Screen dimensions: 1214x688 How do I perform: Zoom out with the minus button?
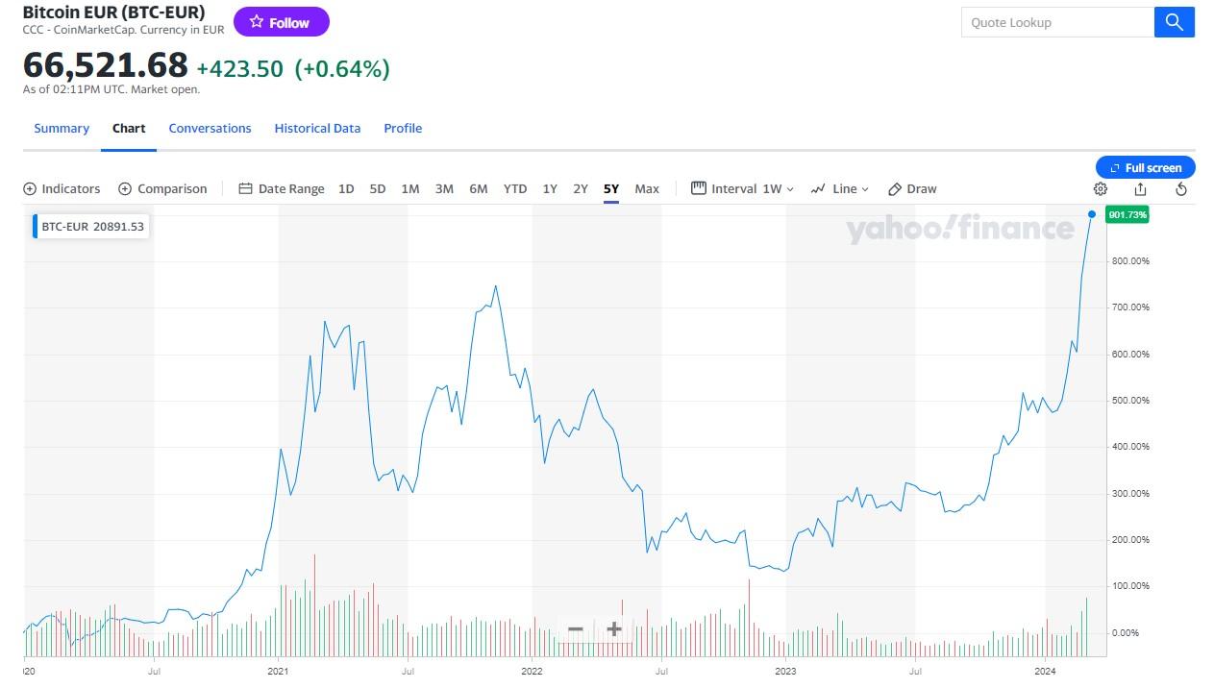[x=576, y=629]
